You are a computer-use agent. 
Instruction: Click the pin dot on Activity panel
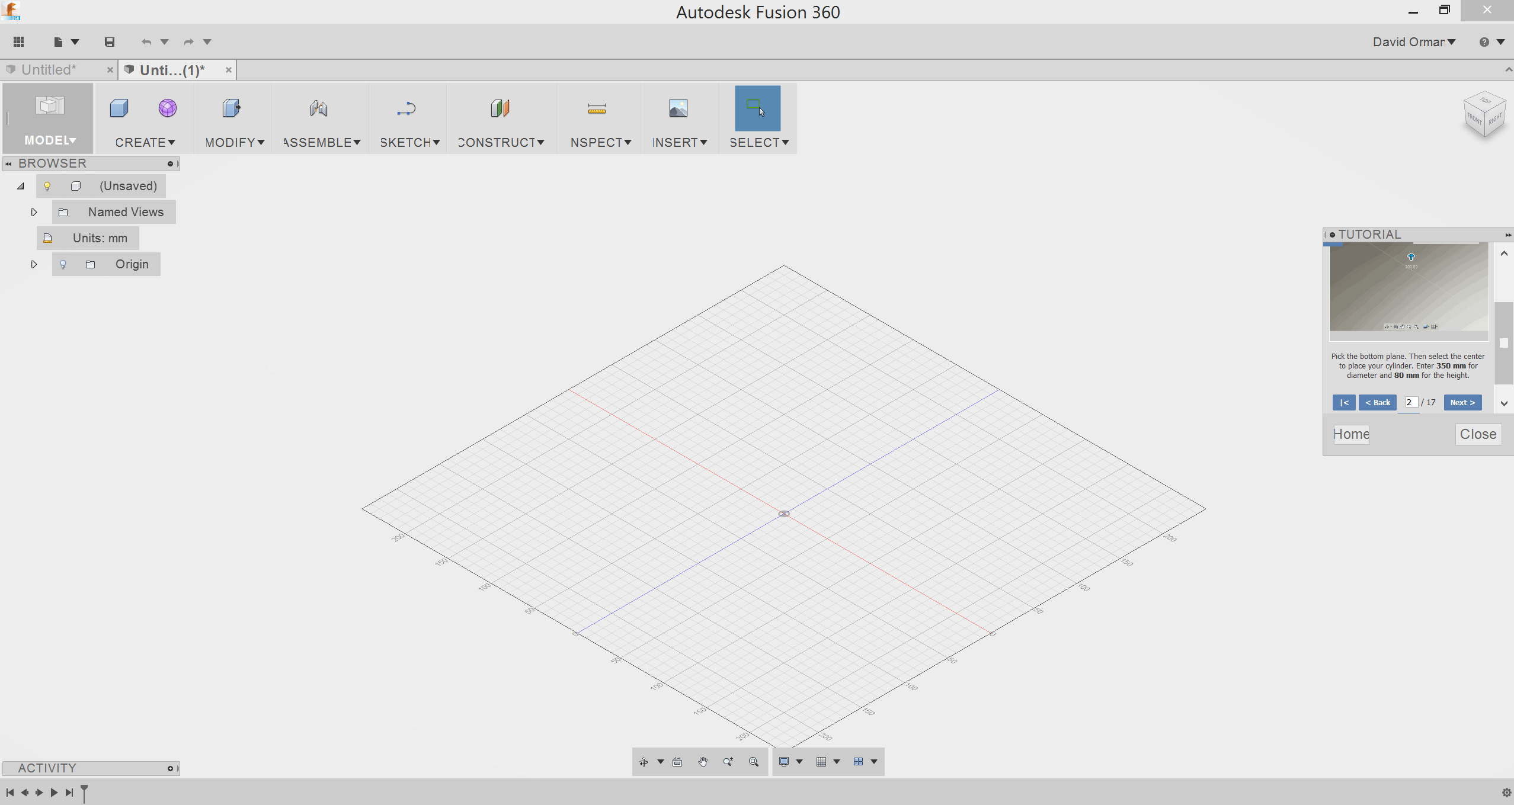coord(170,768)
